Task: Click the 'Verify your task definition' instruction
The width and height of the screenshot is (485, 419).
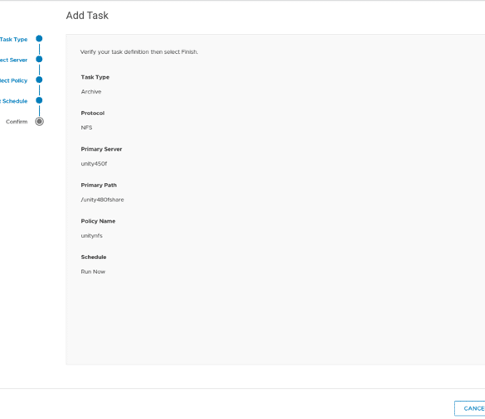Action: pyautogui.click(x=139, y=52)
